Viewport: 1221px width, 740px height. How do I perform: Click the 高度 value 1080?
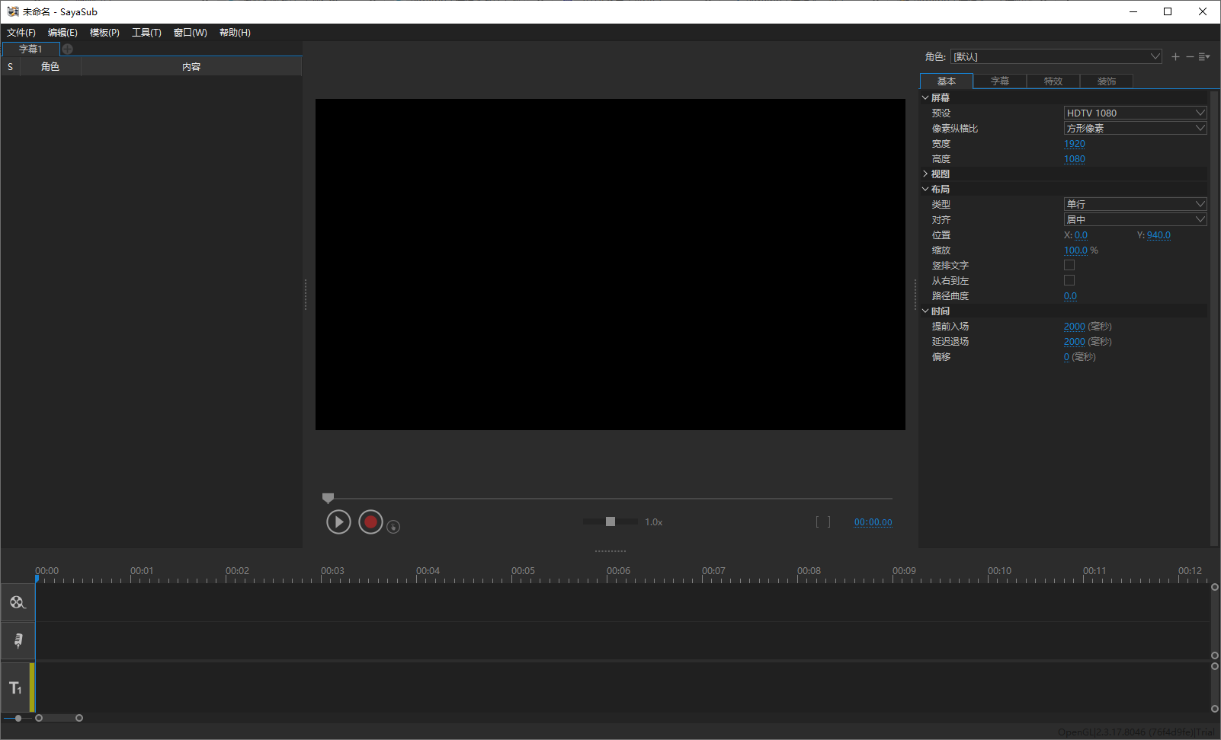pos(1075,159)
